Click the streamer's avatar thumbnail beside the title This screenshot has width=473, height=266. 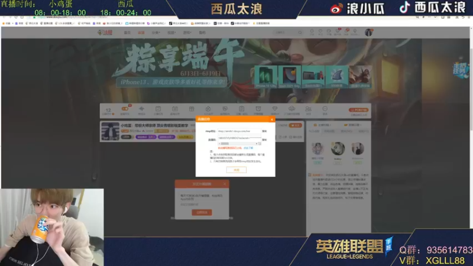[110, 131]
